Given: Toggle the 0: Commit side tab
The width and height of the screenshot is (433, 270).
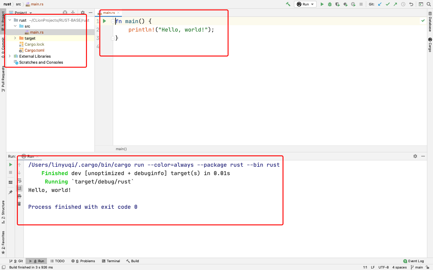Looking at the screenshot, I should [3, 47].
